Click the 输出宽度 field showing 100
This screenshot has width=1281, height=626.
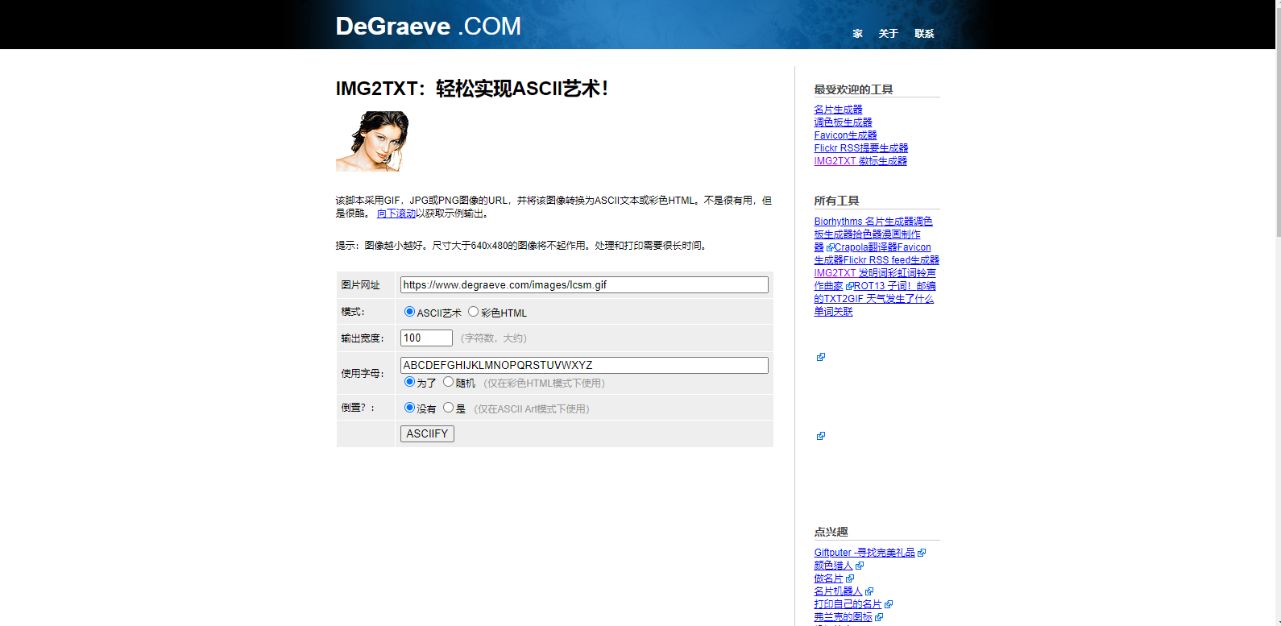pos(426,338)
